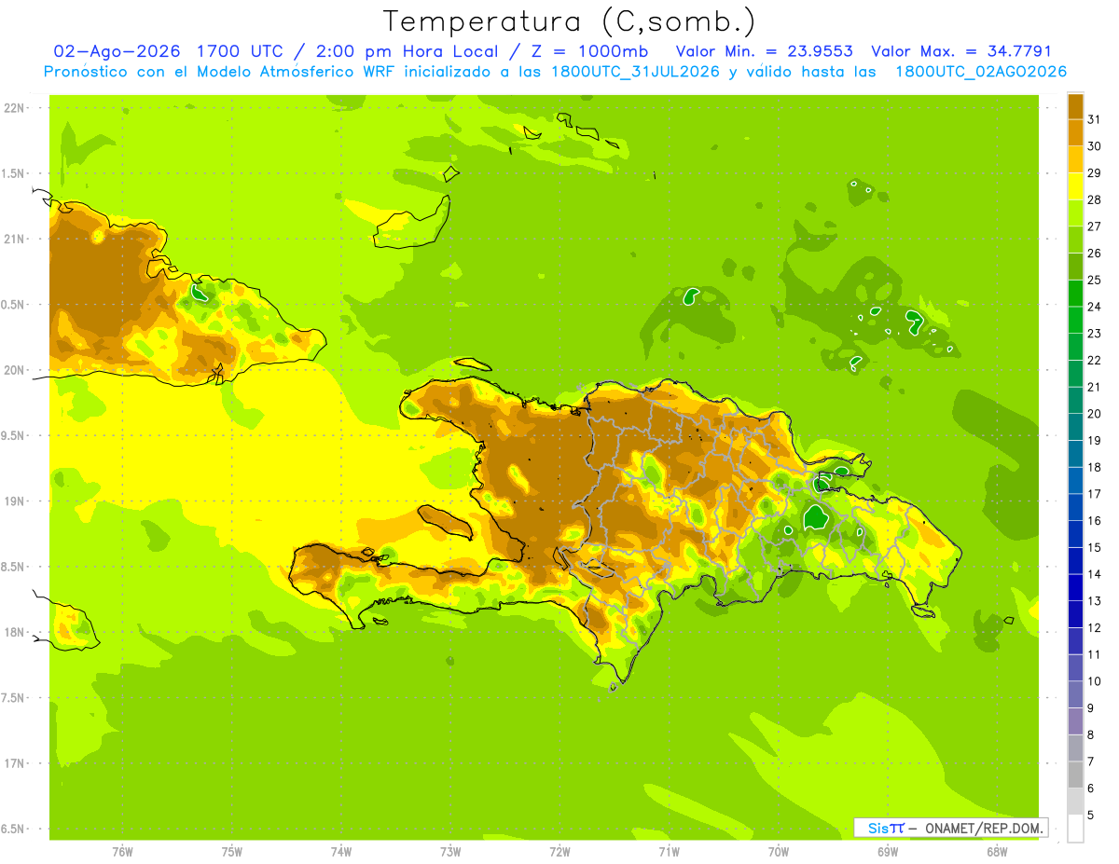The height and width of the screenshot is (864, 1119).
Task: Click the colour scale label "26"
Action: 1095,253
